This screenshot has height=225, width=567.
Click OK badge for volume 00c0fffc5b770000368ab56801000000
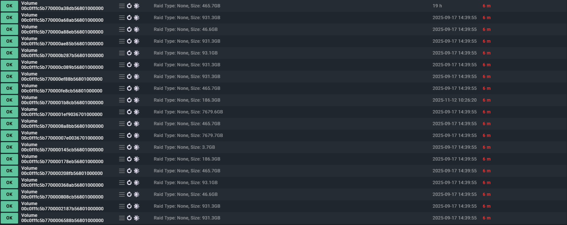coord(9,183)
